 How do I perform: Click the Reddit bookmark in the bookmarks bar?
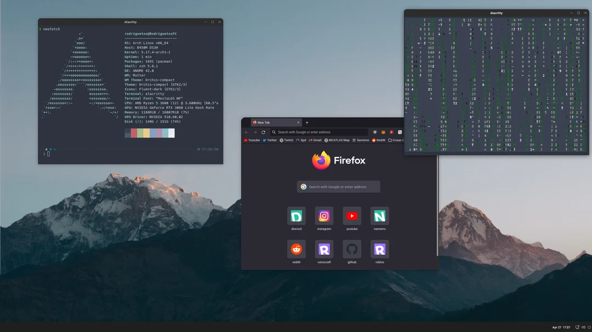[380, 140]
